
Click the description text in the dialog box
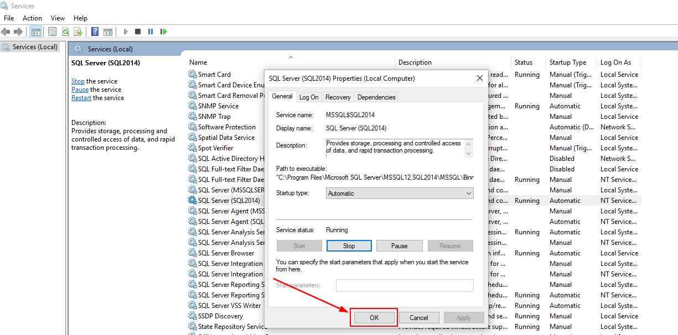(x=394, y=146)
